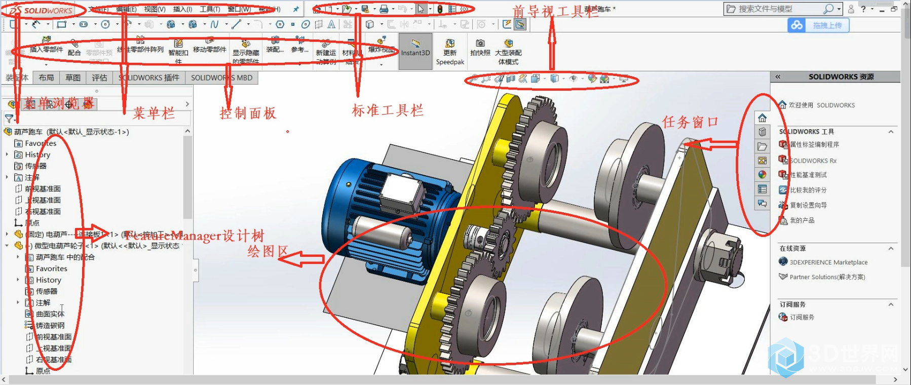Open the Partner Solutions(解决方案) link
Image resolution: width=911 pixels, height=385 pixels.
coord(827,277)
